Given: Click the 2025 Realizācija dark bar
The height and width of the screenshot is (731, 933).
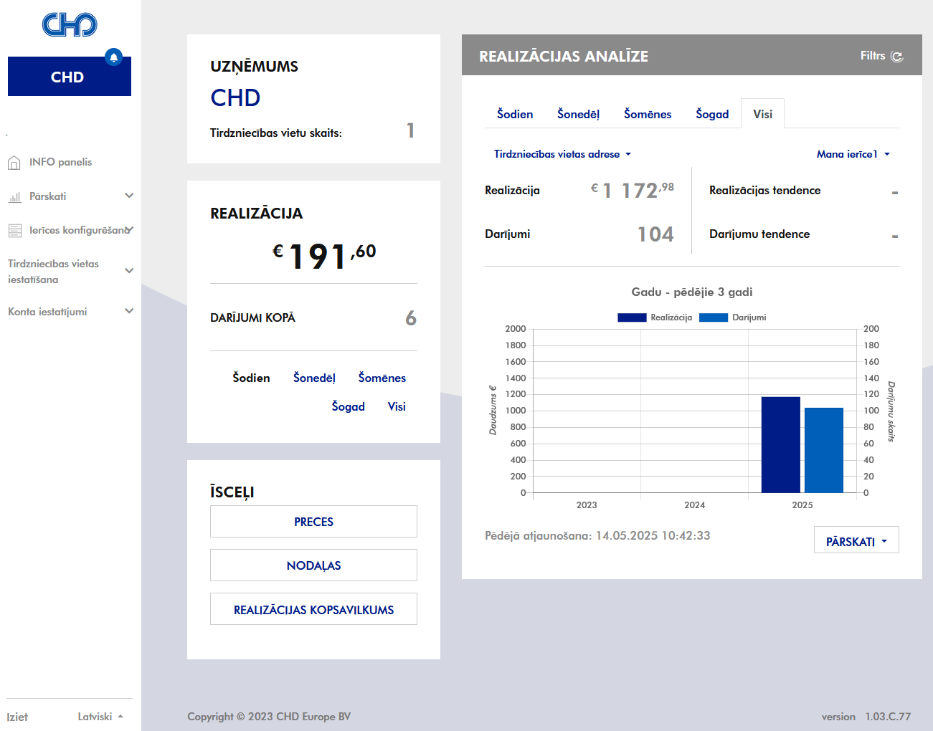Looking at the screenshot, I should pyautogui.click(x=780, y=445).
